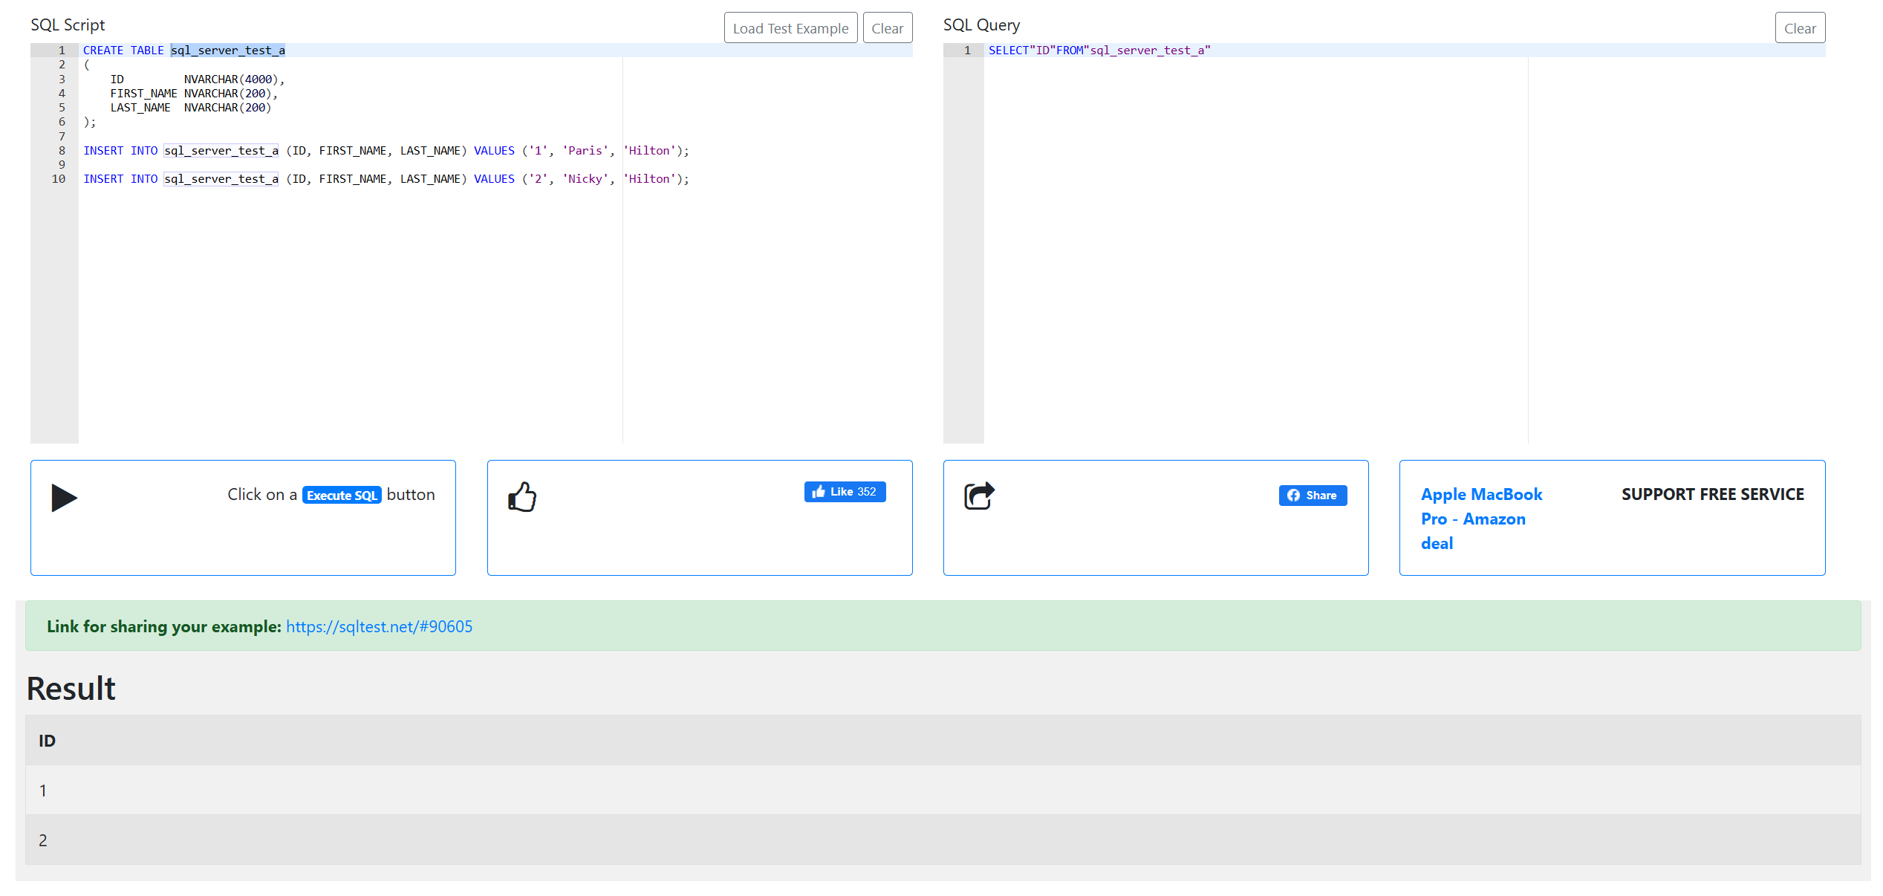Click line number 10 in script gutter
The height and width of the screenshot is (896, 1883).
tap(59, 179)
